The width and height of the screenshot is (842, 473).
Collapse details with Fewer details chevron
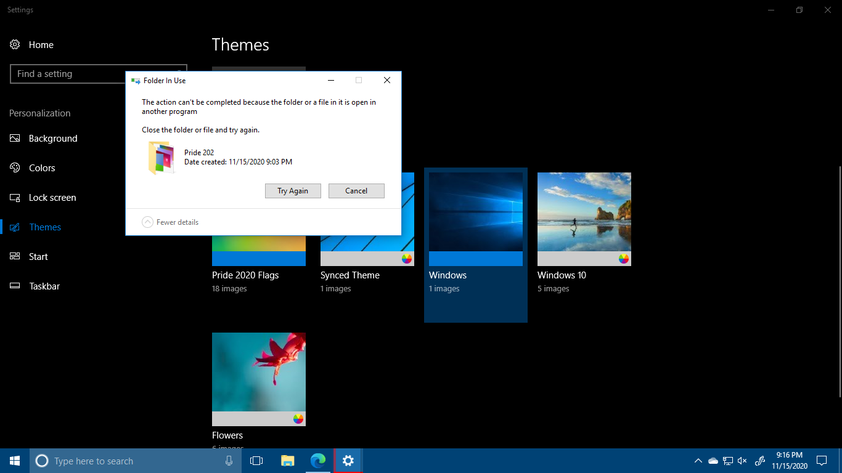pos(147,222)
